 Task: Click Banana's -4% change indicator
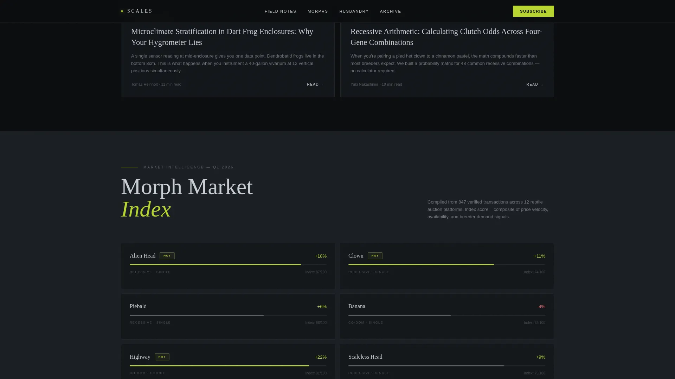[x=541, y=307]
